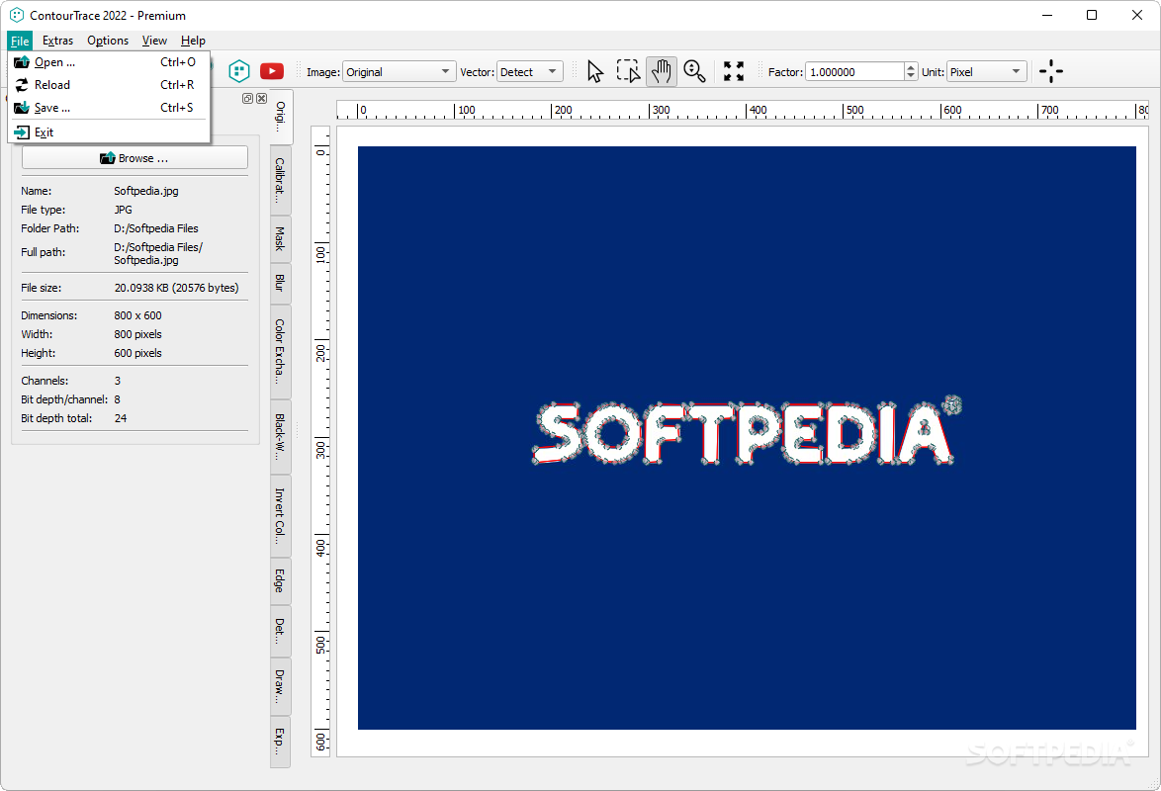
Task: Expand the Unit dropdown set to Pixel
Action: click(x=986, y=72)
